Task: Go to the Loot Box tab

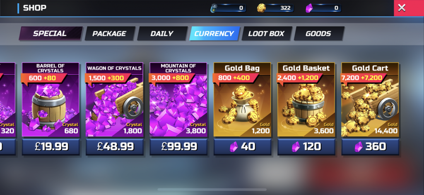Action: [x=266, y=34]
